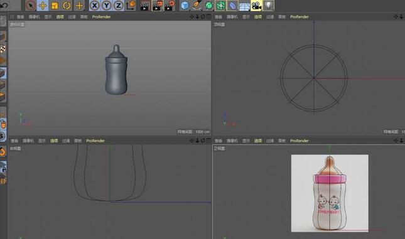This screenshot has width=405, height=239.
Task: Click the circular spline in top view
Action: pyautogui.click(x=314, y=78)
